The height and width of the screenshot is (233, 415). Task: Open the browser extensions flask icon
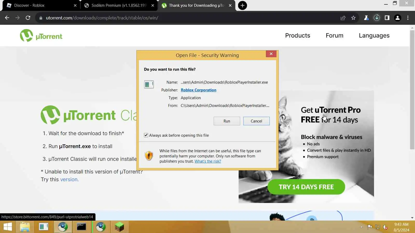click(366, 18)
